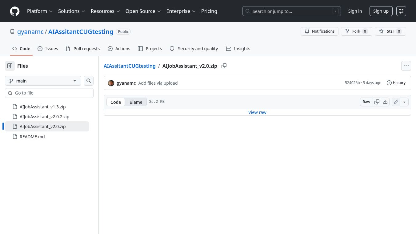Open the main branch selector
The height and width of the screenshot is (234, 416).
[x=43, y=81]
